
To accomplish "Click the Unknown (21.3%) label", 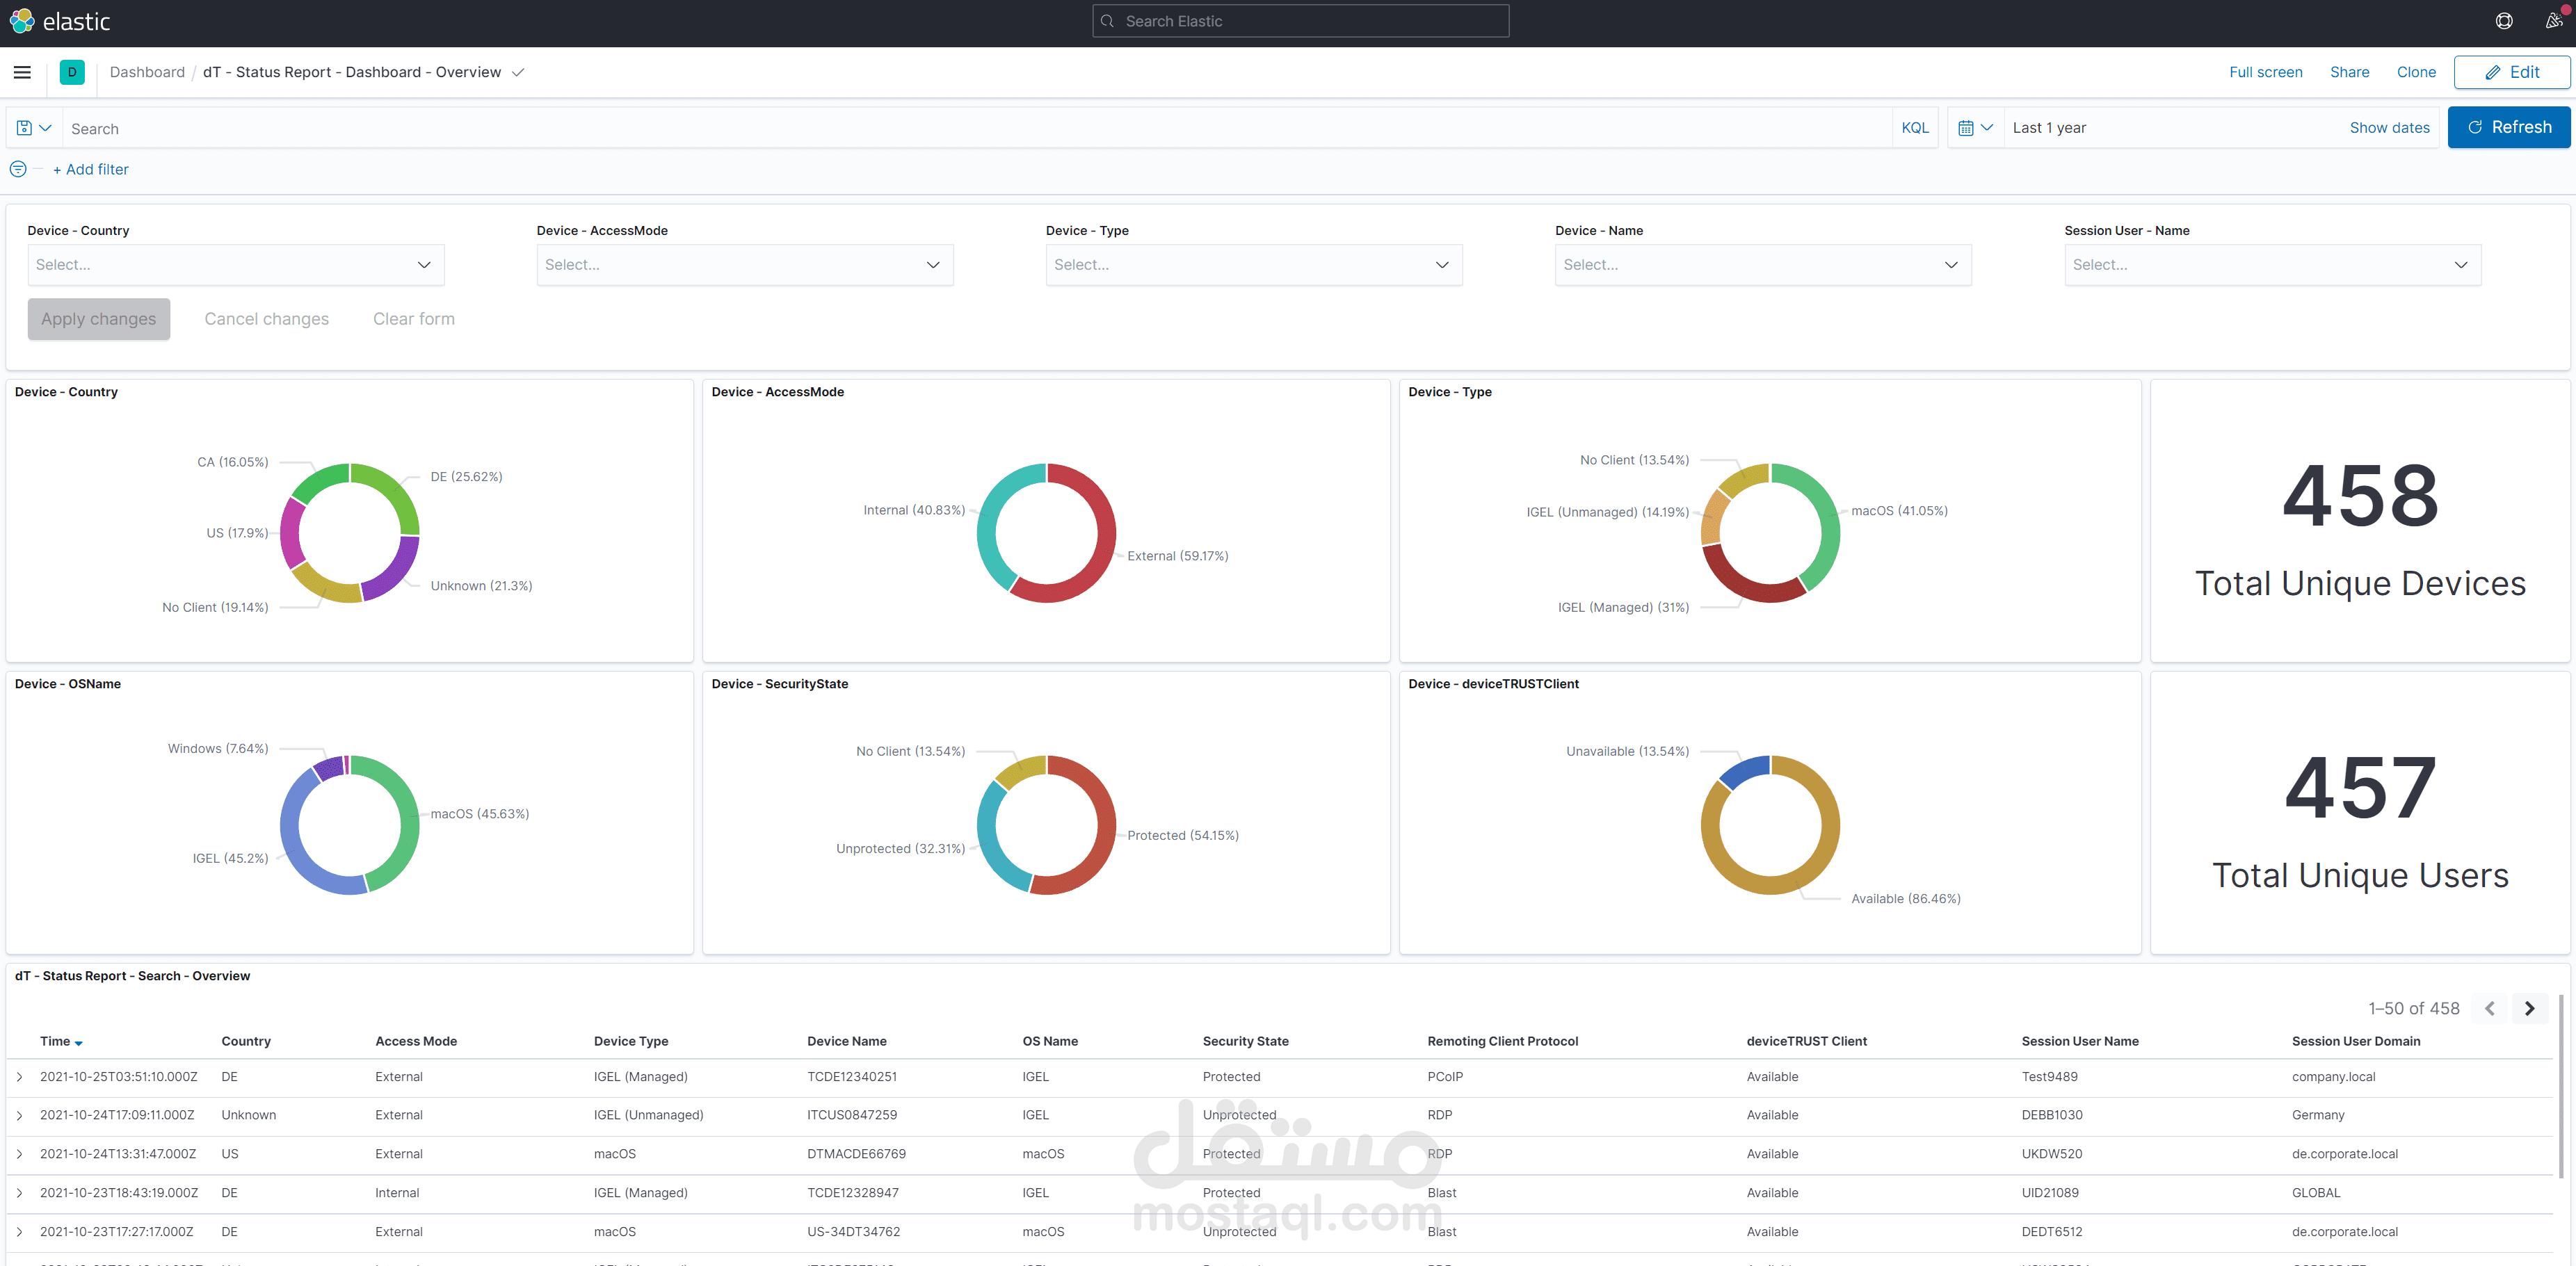I will tap(481, 586).
